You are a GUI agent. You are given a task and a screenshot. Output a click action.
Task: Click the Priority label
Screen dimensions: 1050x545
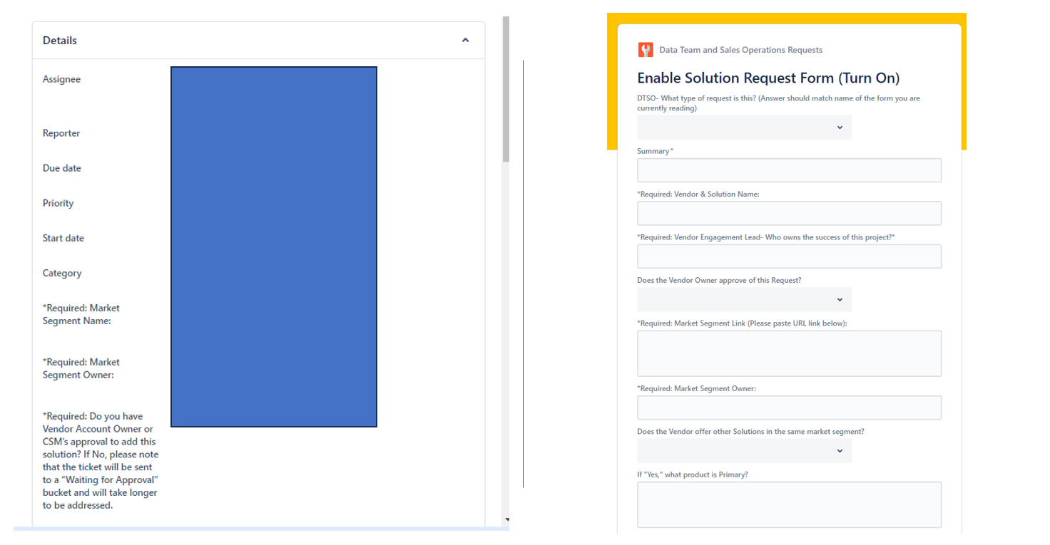58,203
